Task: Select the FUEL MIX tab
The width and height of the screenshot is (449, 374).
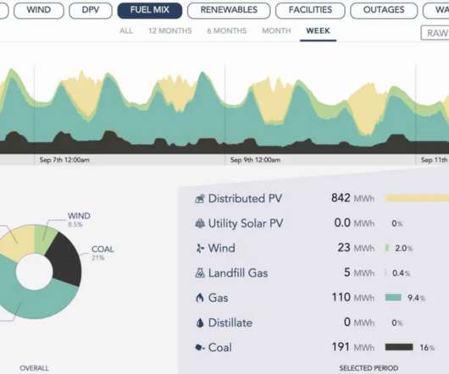Action: tap(150, 11)
